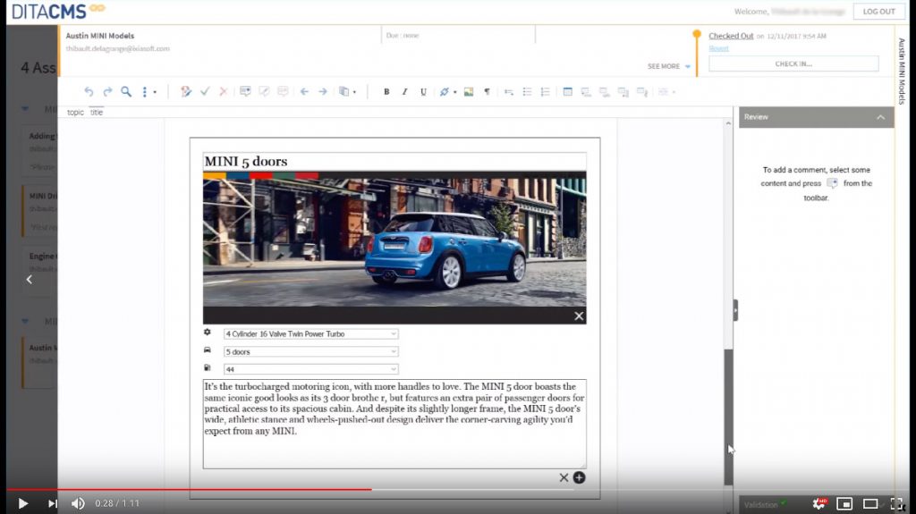Click the comment icon in Review hint text

point(832,183)
